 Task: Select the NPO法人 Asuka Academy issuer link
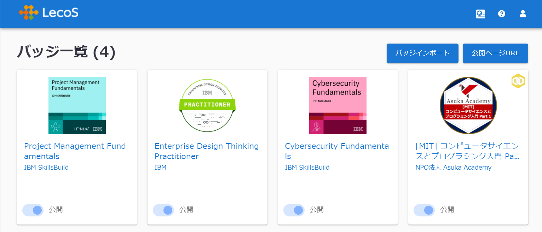click(454, 168)
